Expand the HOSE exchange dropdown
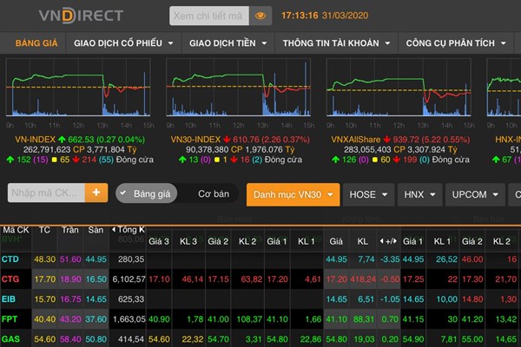The height and width of the screenshot is (347, 521). 368,194
